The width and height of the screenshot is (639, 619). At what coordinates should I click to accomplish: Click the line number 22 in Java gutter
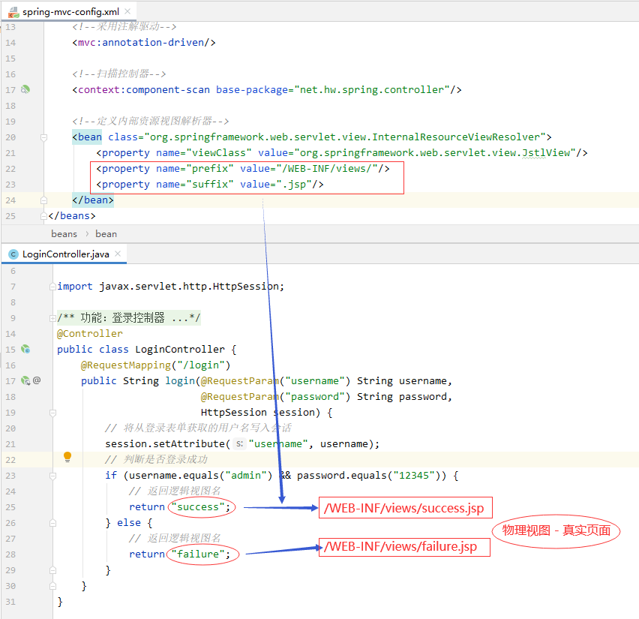tap(10, 459)
